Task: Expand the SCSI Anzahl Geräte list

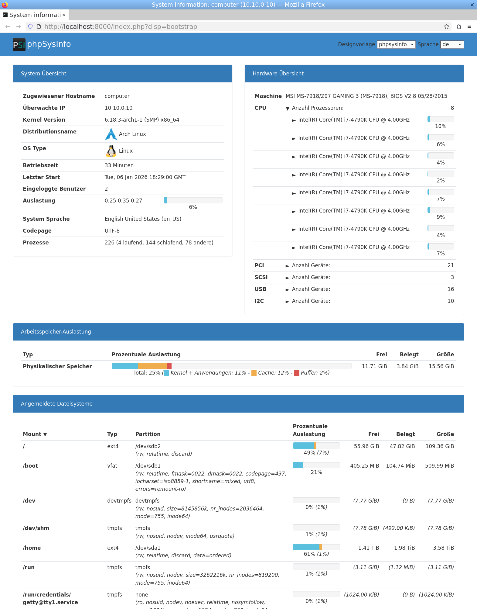Action: tap(288, 278)
